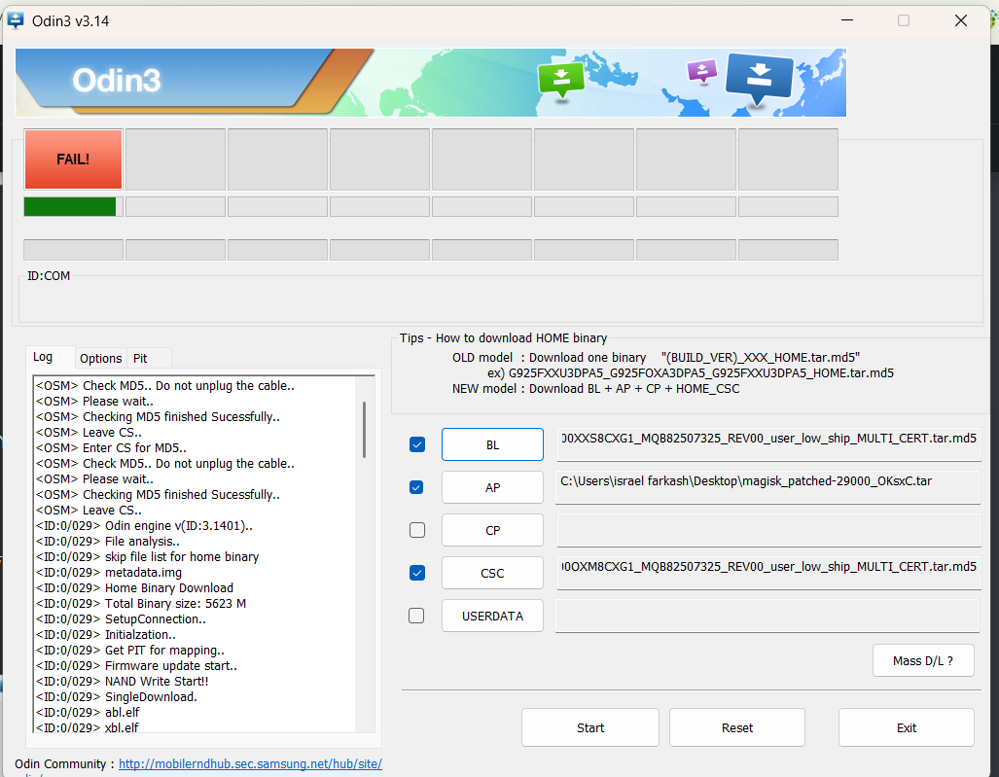Screen dimensions: 999x777
Task: Select log line 'SetupConnection..'
Action: 121,619
